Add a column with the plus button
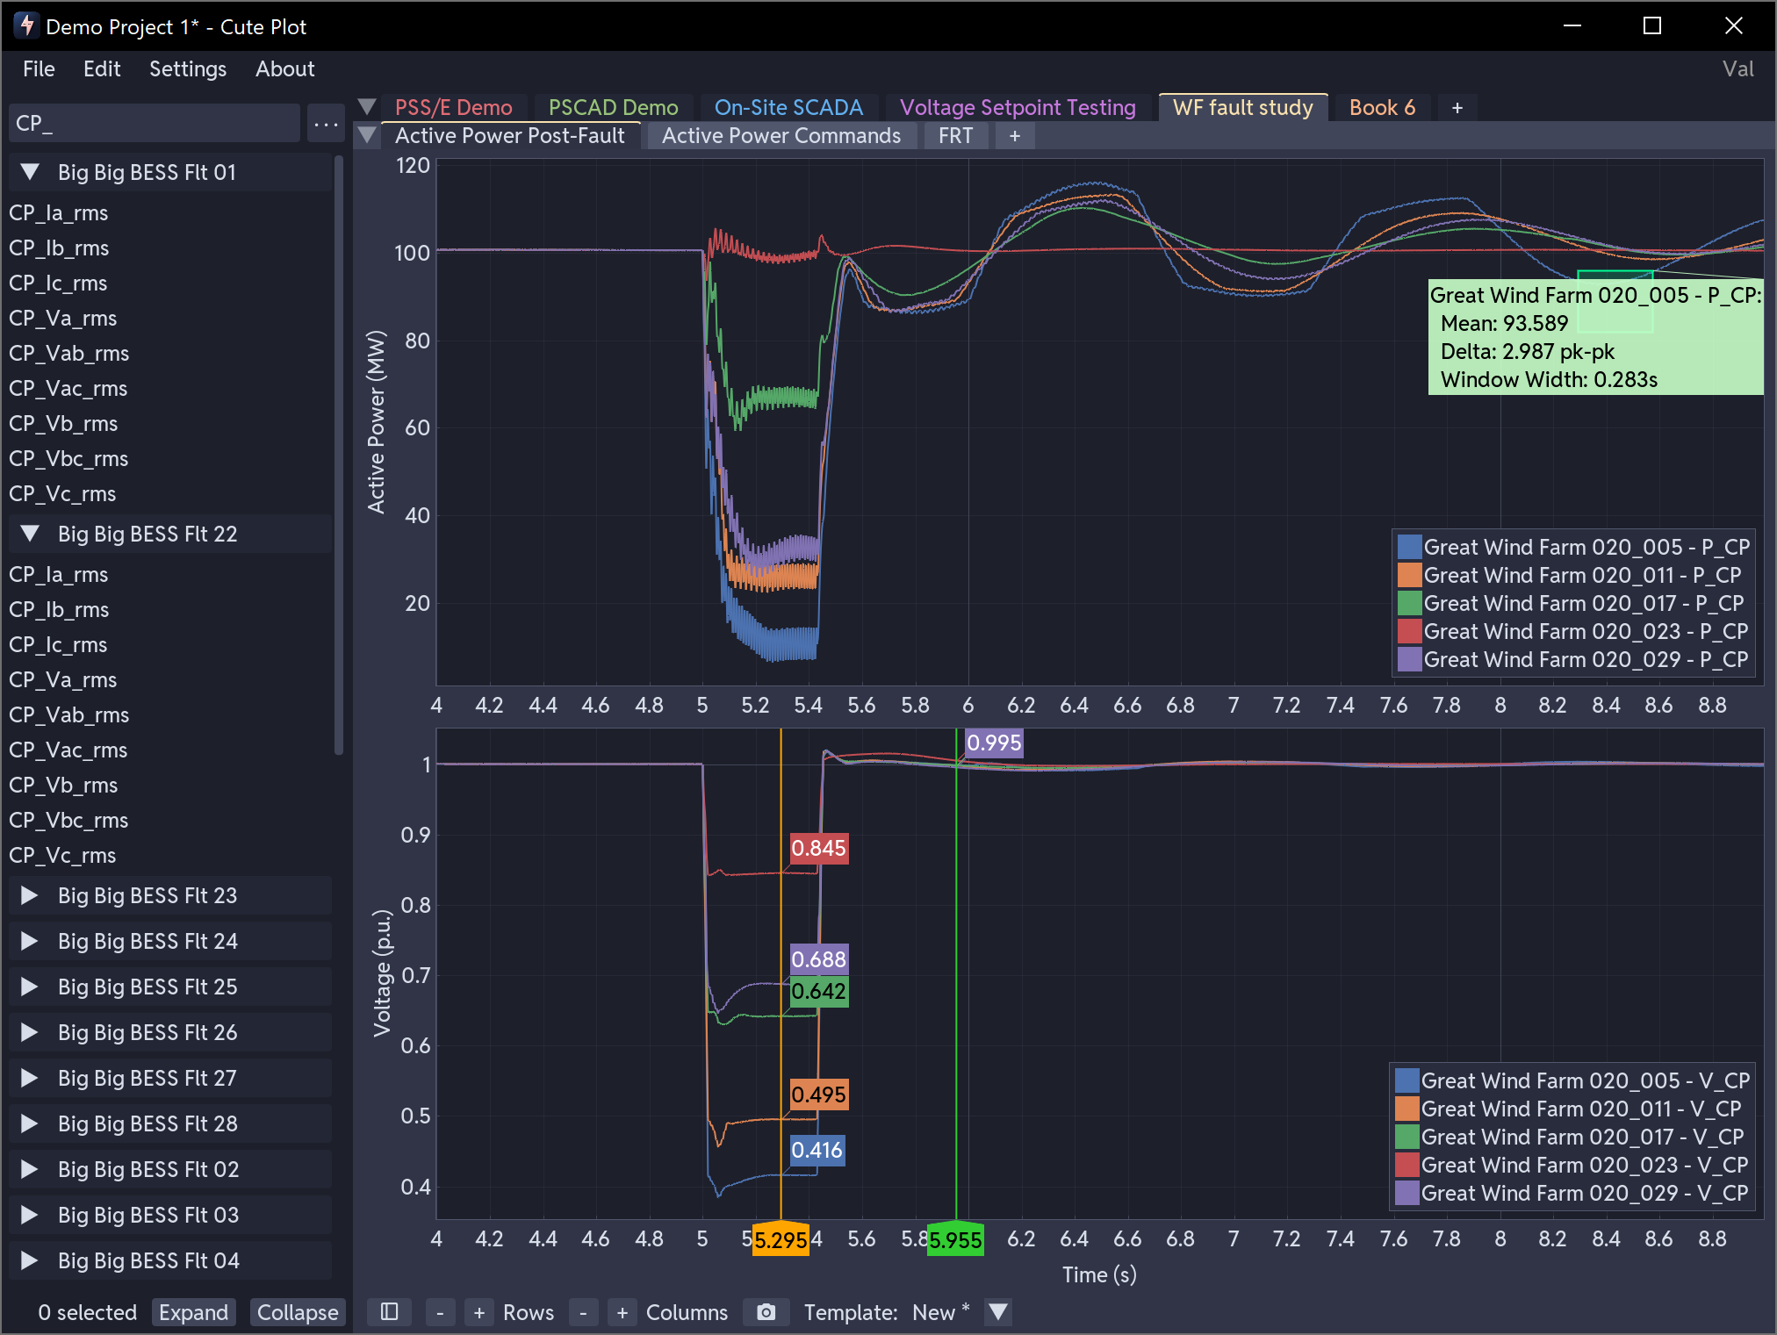The width and height of the screenshot is (1777, 1335). pyautogui.click(x=622, y=1312)
